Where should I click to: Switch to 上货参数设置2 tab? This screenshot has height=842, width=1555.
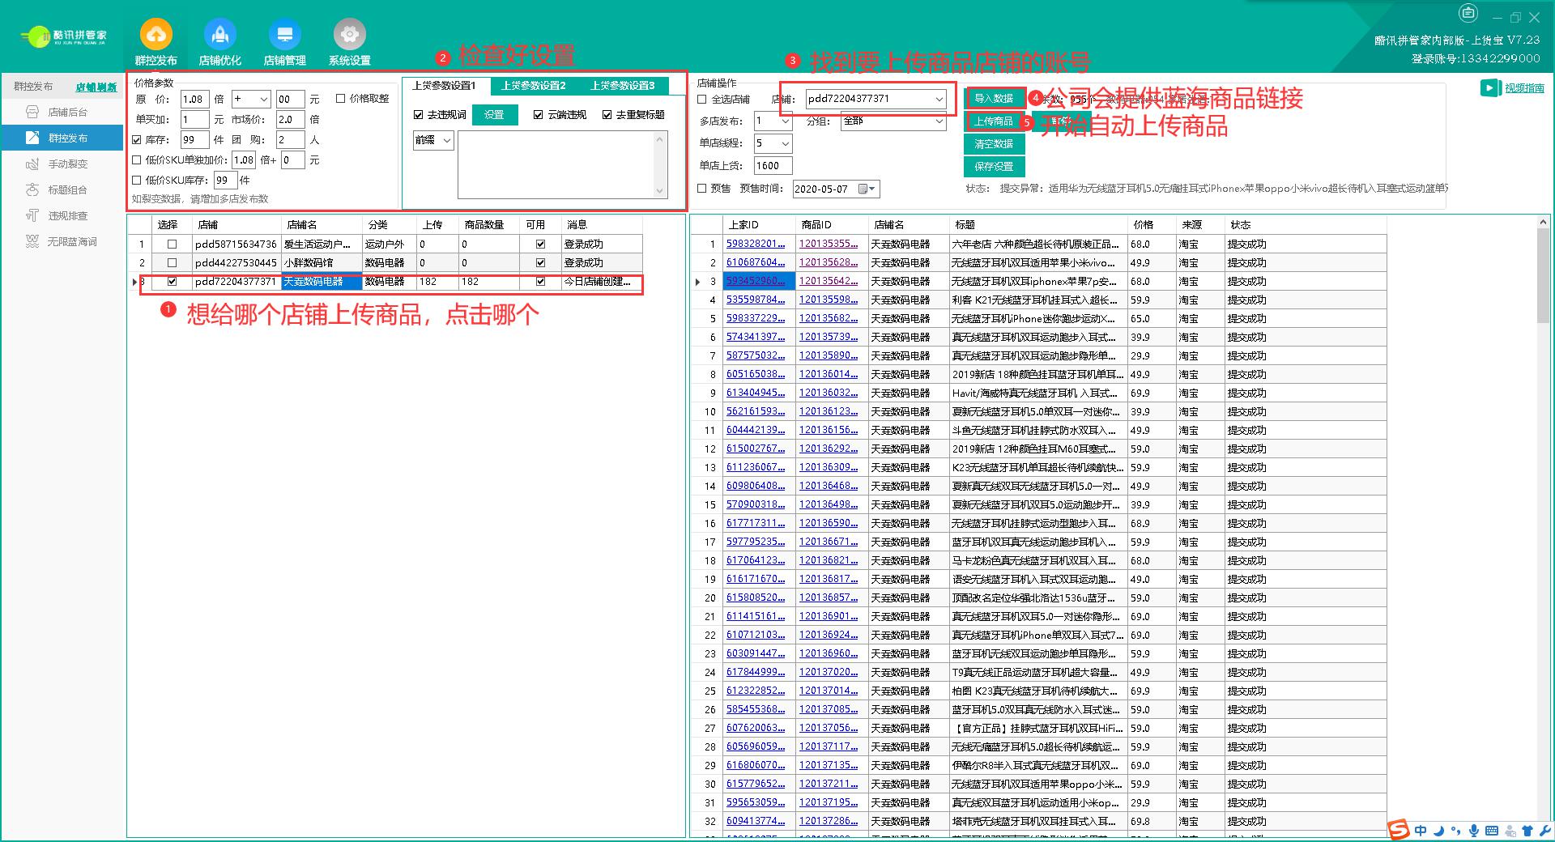(x=533, y=86)
